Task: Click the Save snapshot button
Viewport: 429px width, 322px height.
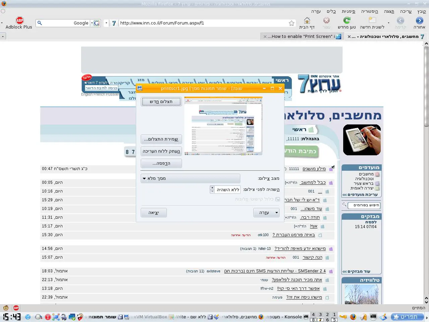Action: point(161,139)
